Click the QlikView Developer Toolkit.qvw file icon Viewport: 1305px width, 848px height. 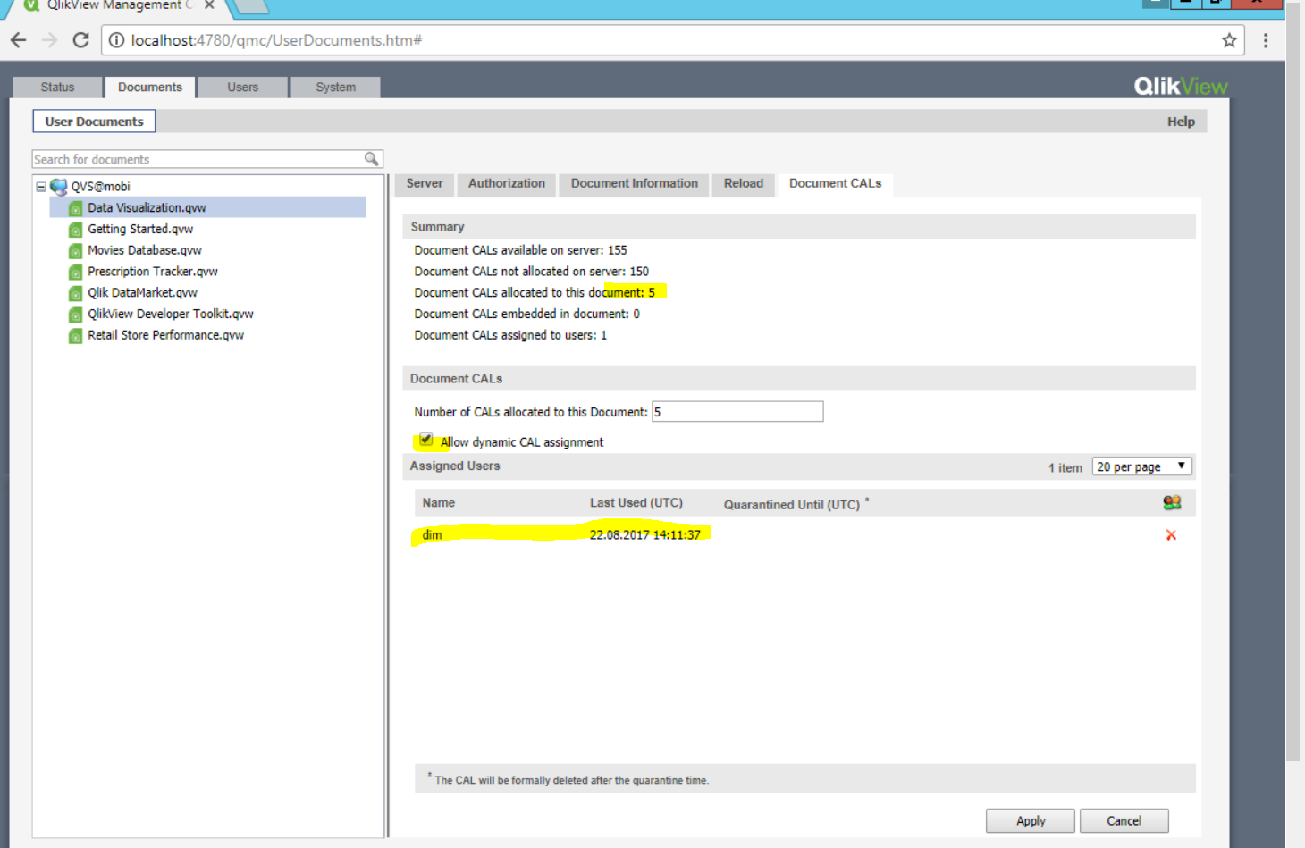[x=76, y=315]
